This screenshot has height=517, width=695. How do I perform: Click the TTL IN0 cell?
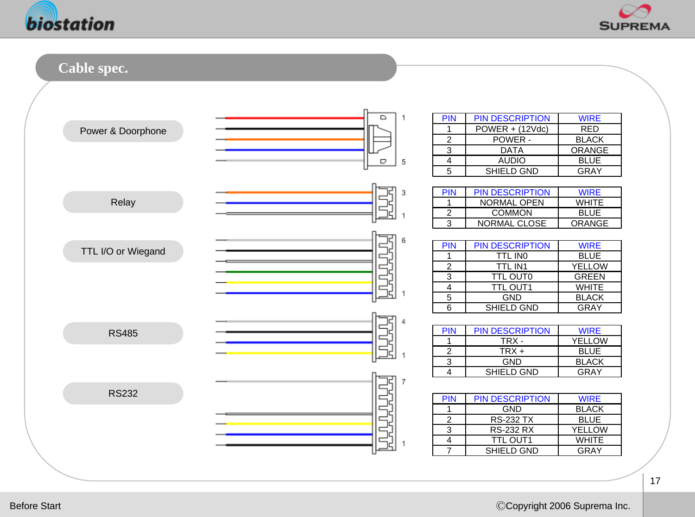click(512, 256)
